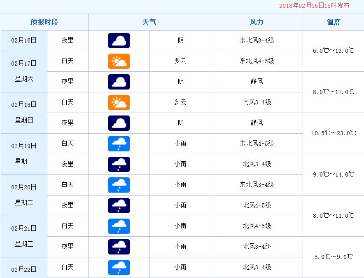
Task: Click 夜里 label in the 02月16日 row
Action: (68, 40)
